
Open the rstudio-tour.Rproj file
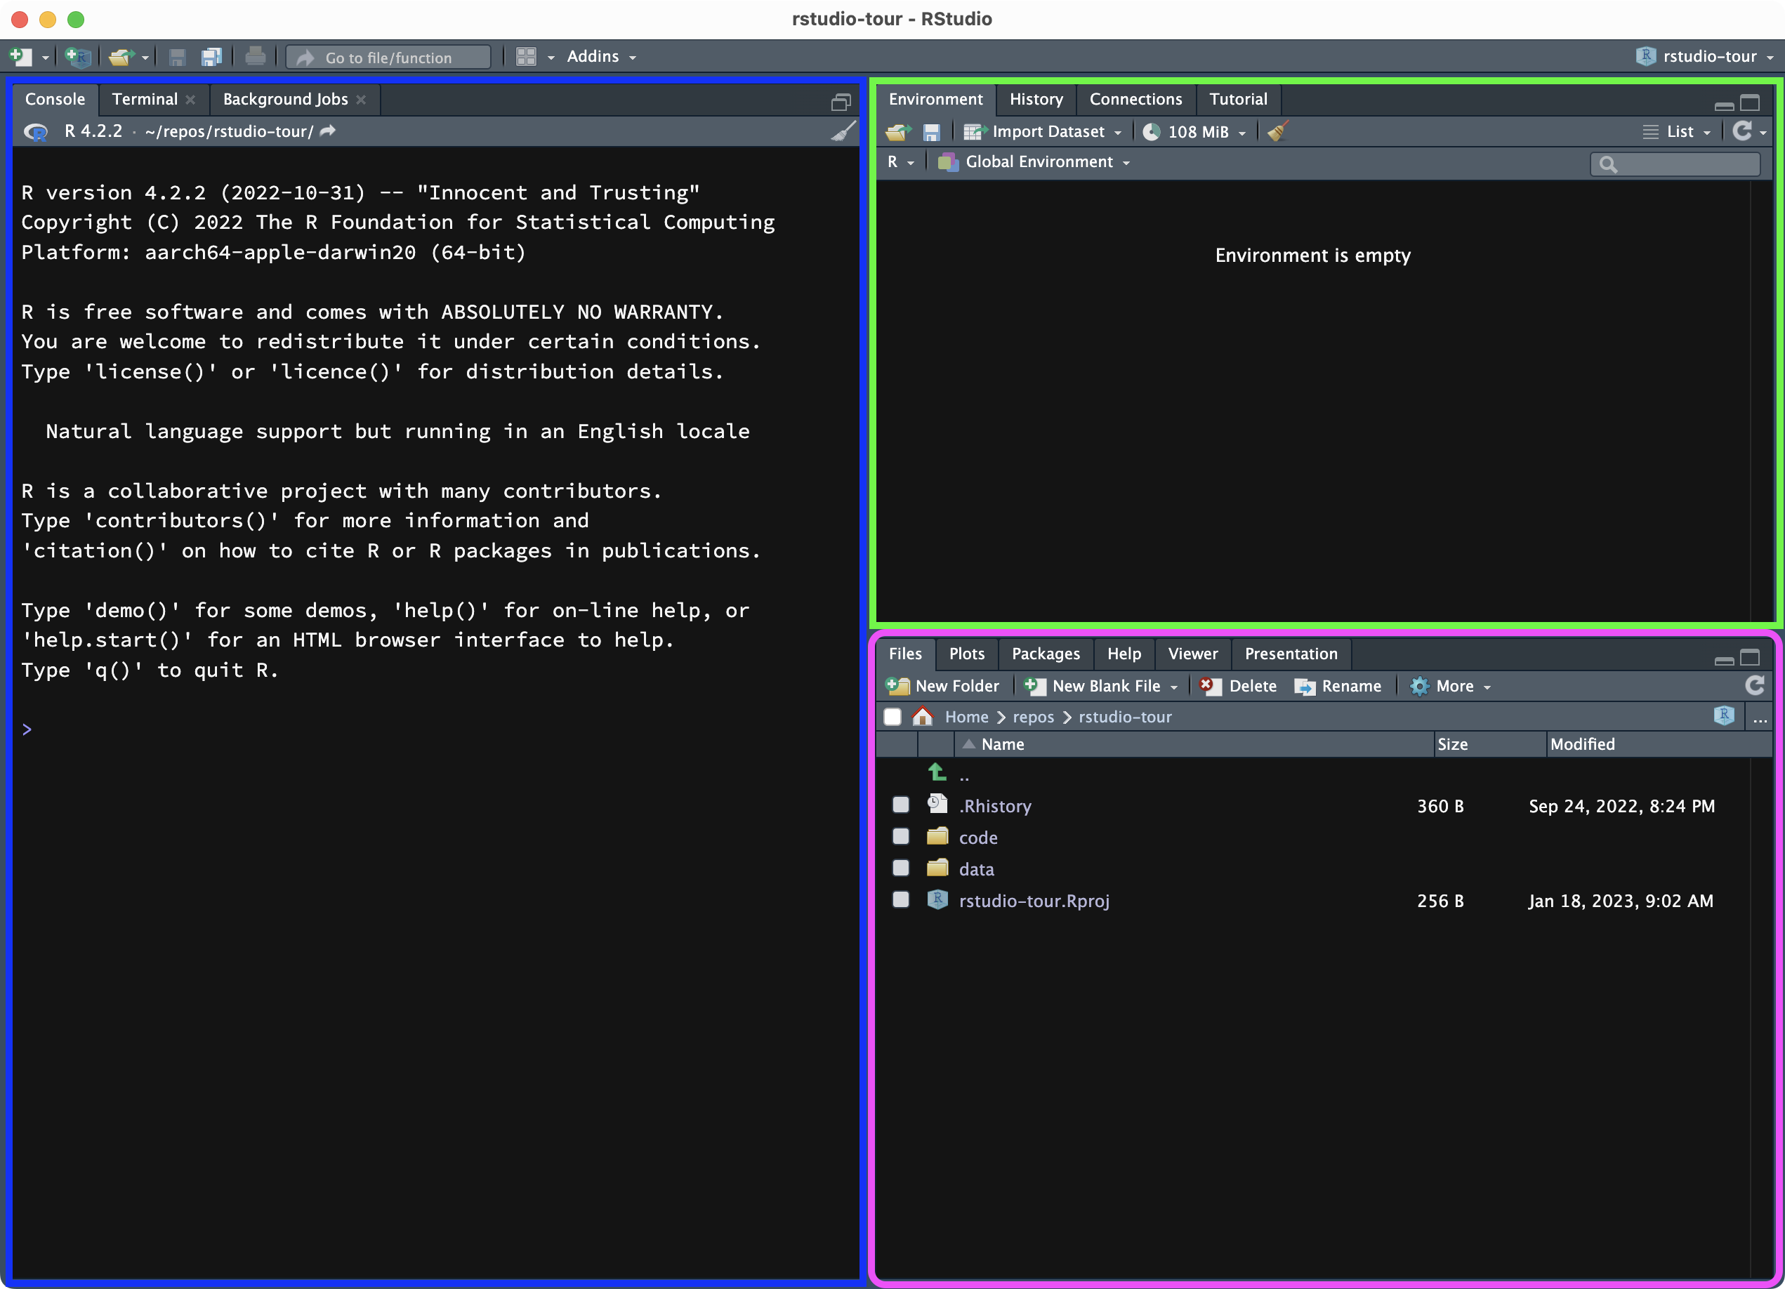(x=1034, y=900)
